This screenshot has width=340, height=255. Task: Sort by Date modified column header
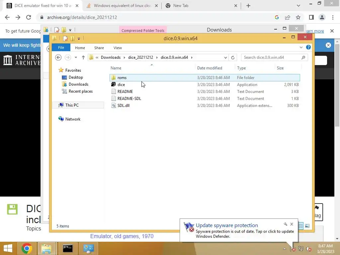pyautogui.click(x=210, y=68)
